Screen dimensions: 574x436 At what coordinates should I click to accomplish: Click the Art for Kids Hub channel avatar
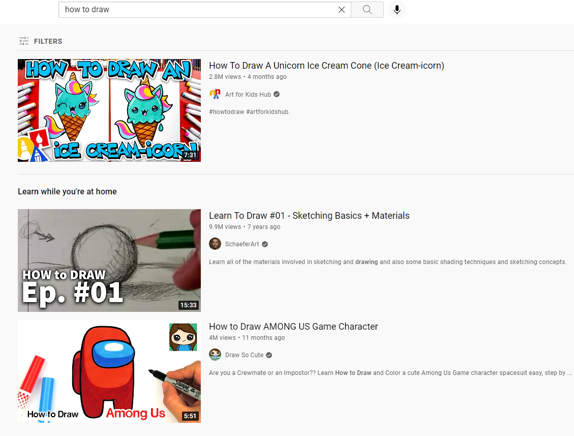(215, 94)
